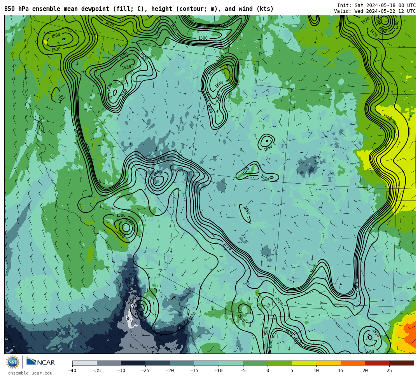420x378 pixels.
Task: Click the -20 colorbar tick label
Action: click(x=170, y=371)
